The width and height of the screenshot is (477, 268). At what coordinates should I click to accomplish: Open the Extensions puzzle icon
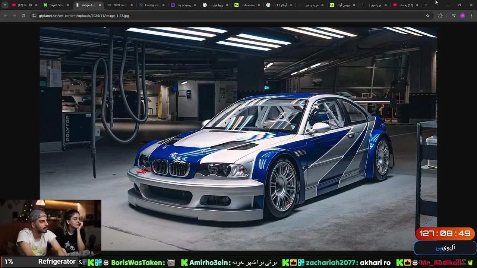pyautogui.click(x=440, y=16)
